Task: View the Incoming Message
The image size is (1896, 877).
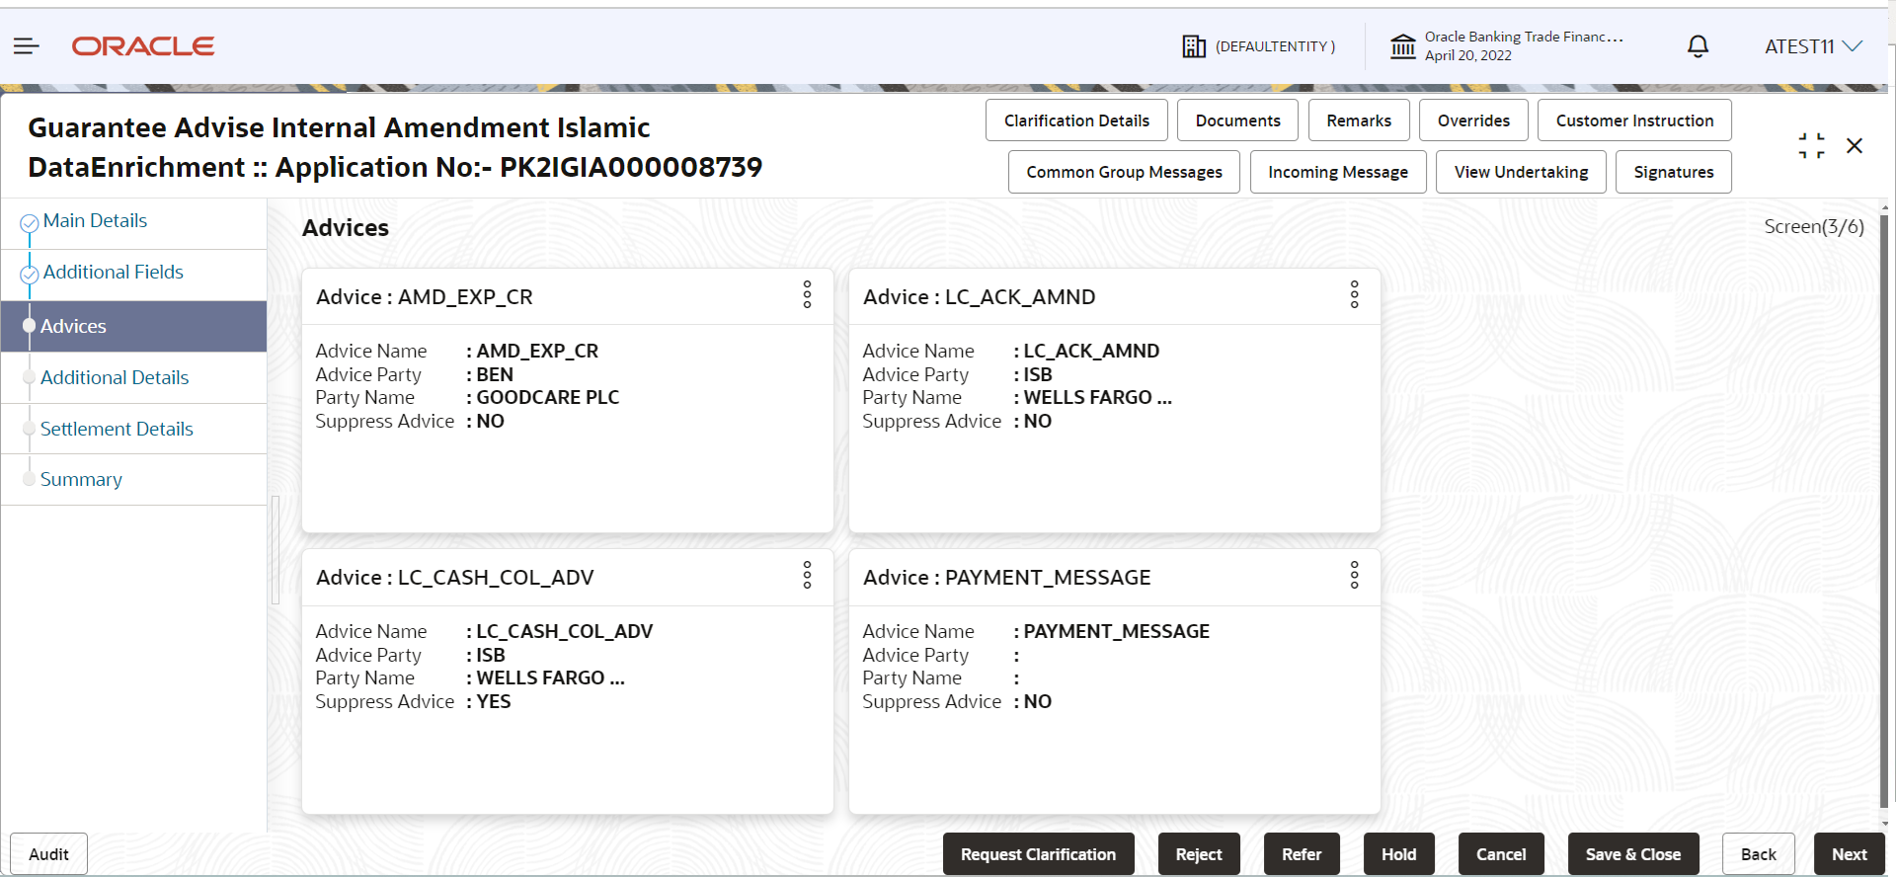Action: pos(1338,172)
